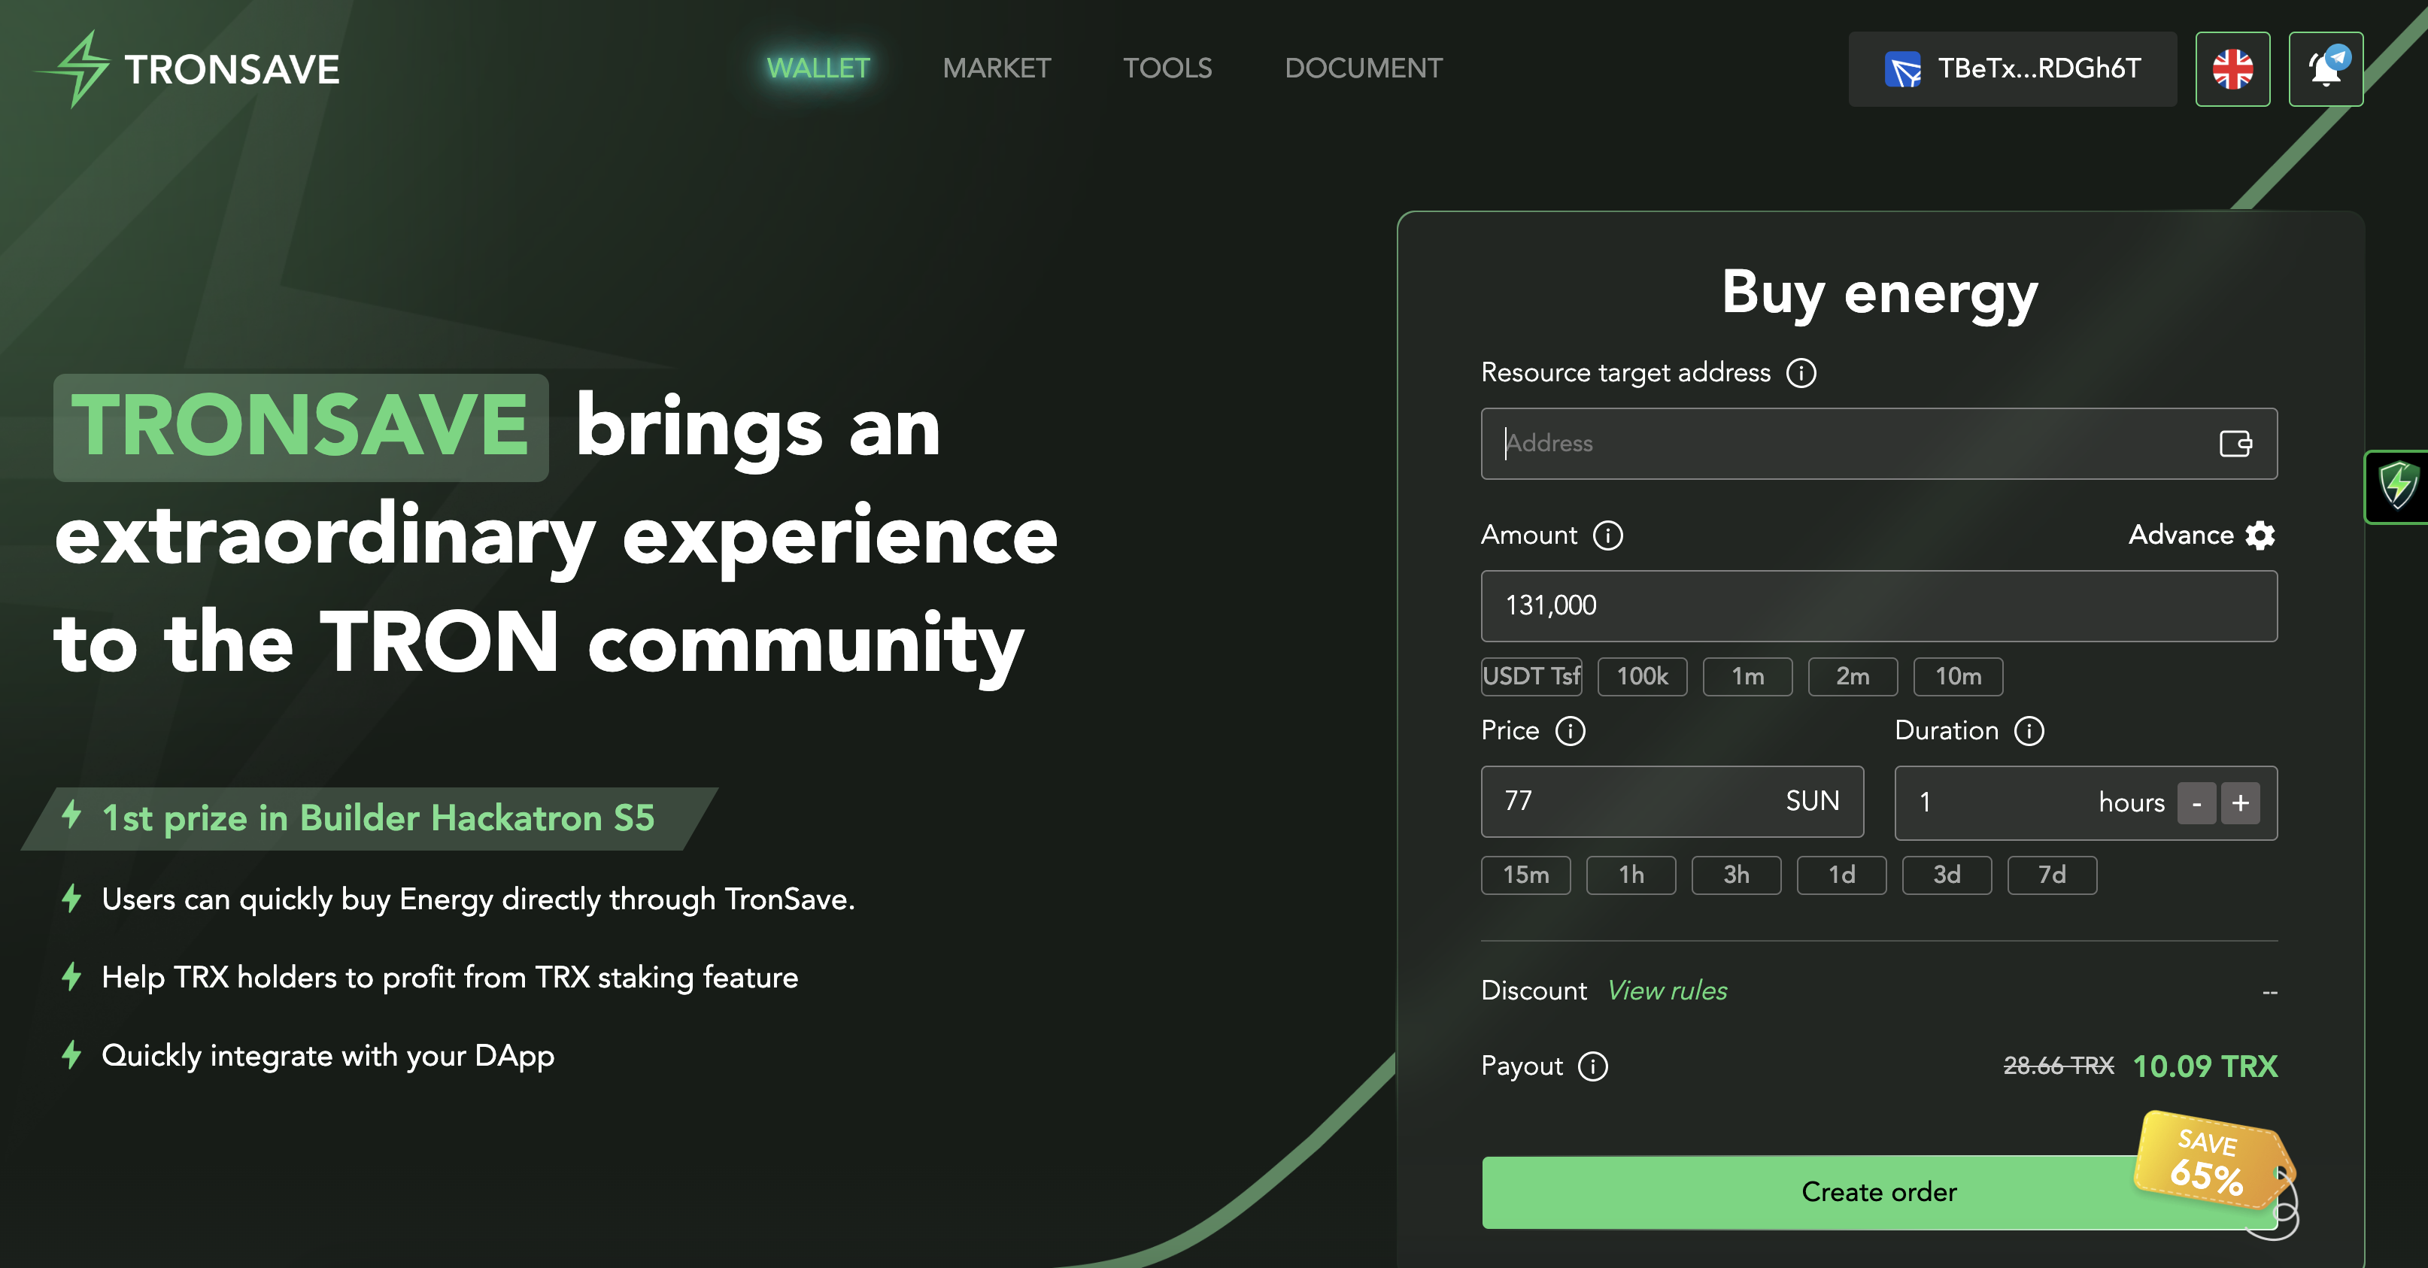Click the SUN unit label
2428x1268 pixels.
coord(1811,802)
